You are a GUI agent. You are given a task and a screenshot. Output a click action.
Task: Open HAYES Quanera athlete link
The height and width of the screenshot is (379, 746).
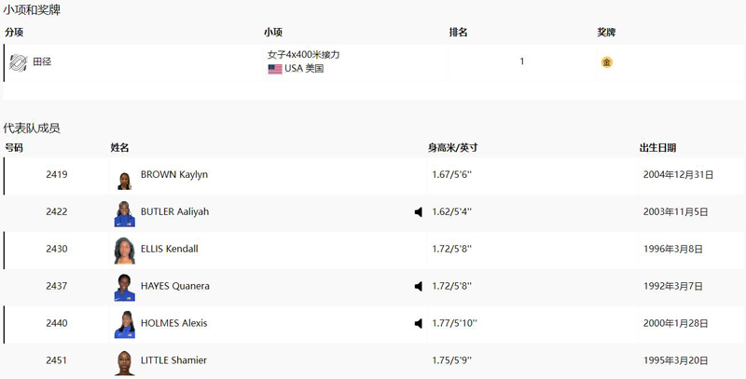[175, 286]
